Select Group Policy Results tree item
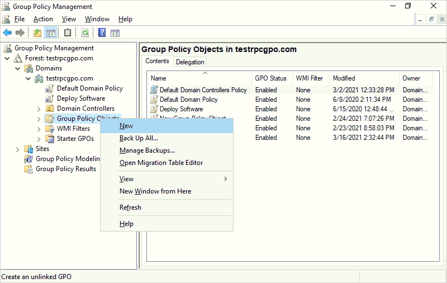The width and height of the screenshot is (447, 283). point(66,169)
